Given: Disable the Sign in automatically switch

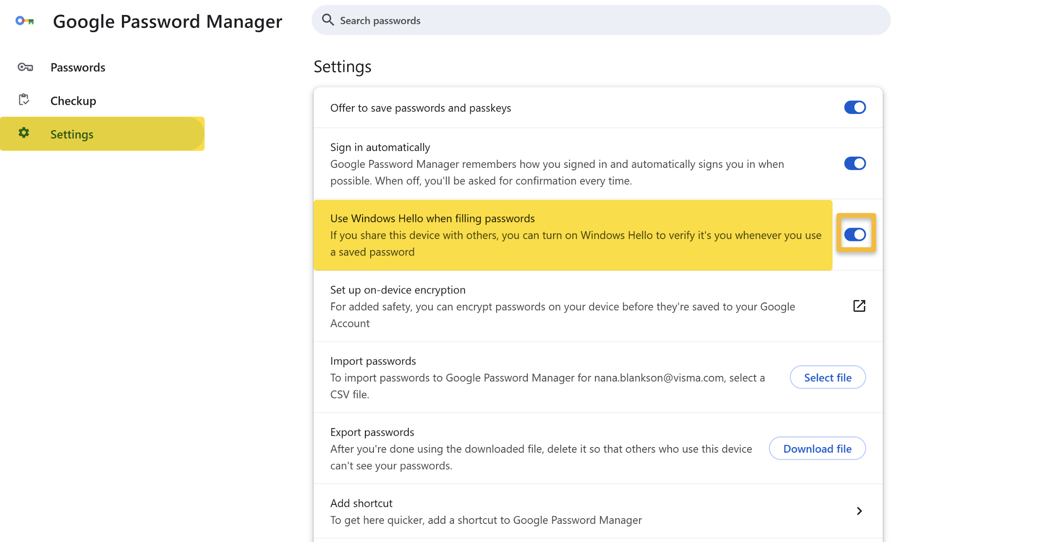Looking at the screenshot, I should [x=855, y=163].
